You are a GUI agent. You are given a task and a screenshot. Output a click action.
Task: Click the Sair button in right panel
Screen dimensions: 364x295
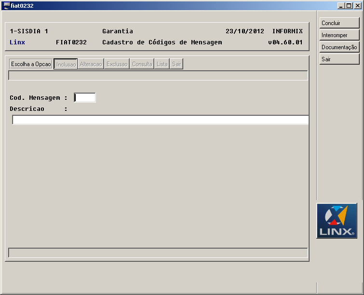click(339, 59)
